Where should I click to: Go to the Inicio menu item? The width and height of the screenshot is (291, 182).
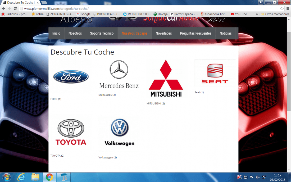point(56,33)
